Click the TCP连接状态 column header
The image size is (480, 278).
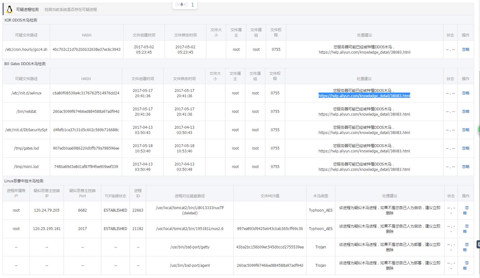point(115,196)
